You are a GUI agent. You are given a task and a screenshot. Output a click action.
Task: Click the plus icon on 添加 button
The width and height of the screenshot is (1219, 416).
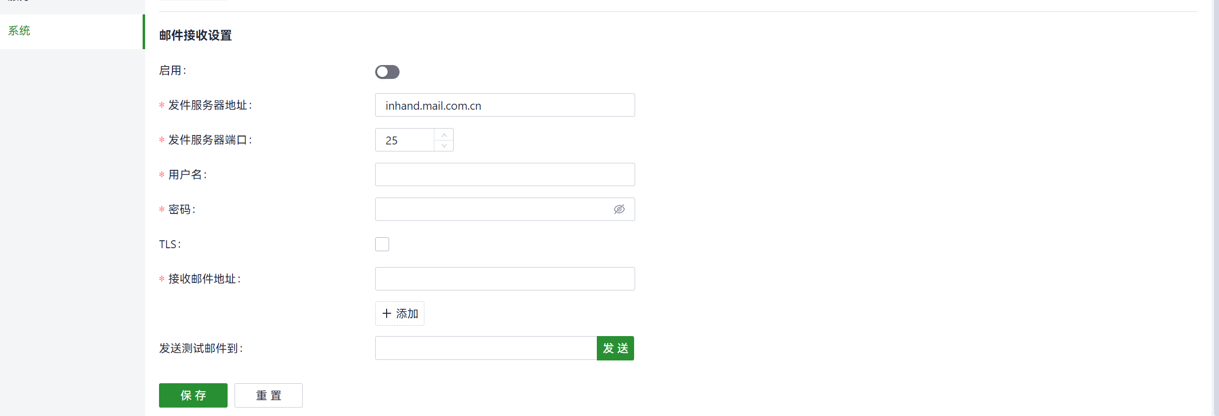[387, 314]
